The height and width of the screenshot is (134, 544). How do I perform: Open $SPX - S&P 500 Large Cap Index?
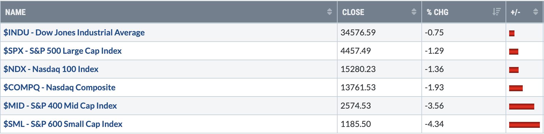(x=63, y=51)
